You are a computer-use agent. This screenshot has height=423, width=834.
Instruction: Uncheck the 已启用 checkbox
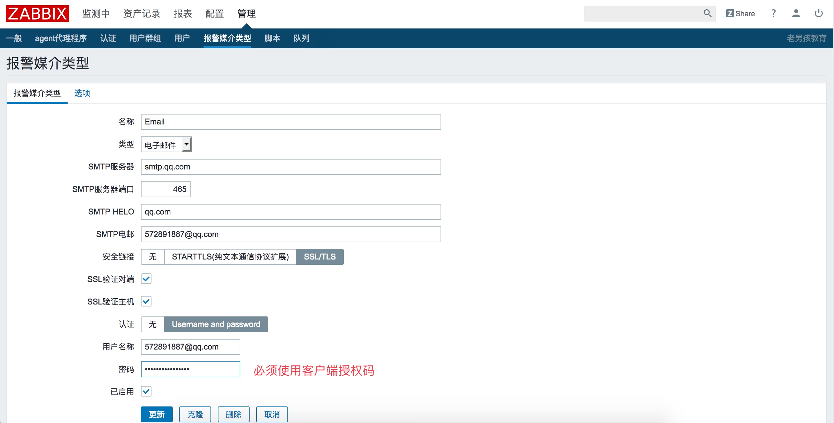pyautogui.click(x=146, y=391)
